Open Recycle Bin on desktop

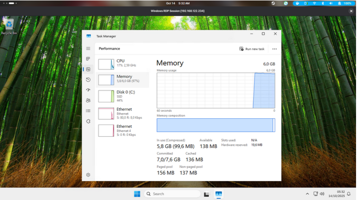(x=9, y=26)
